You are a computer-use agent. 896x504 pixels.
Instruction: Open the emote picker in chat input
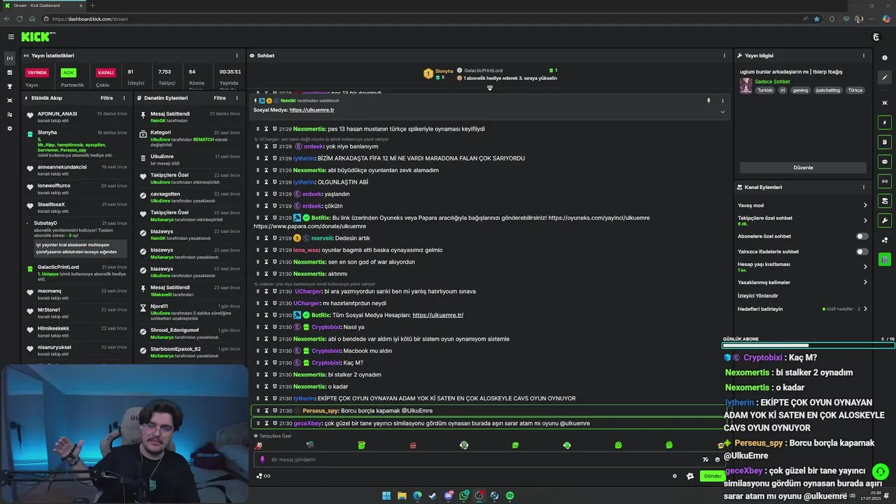coord(717,460)
